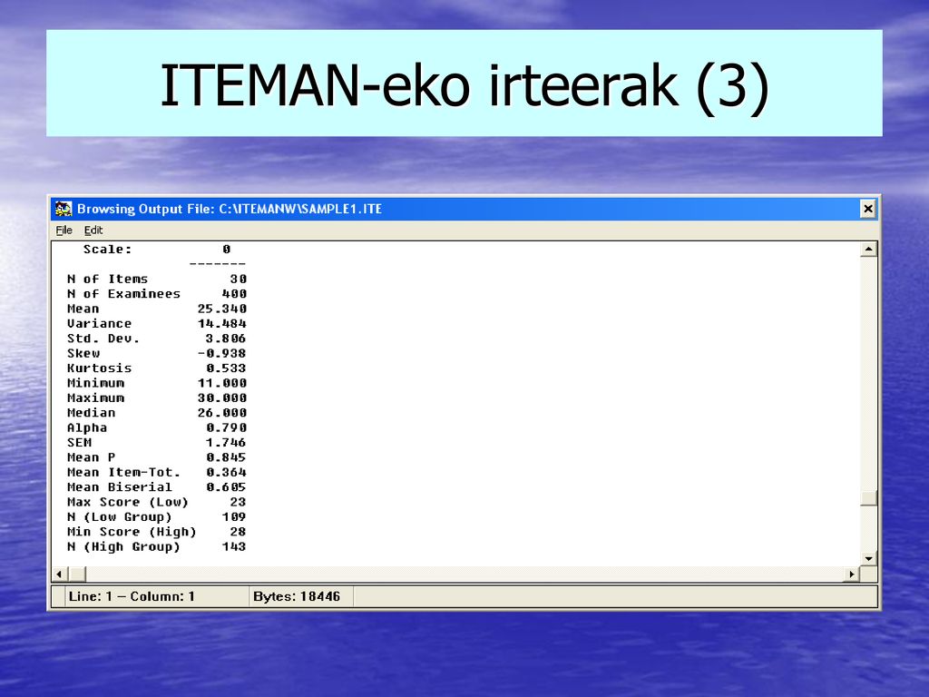Click the 'Max Score (Low)' label
Viewport: 929px width, 697px height.
point(127,502)
